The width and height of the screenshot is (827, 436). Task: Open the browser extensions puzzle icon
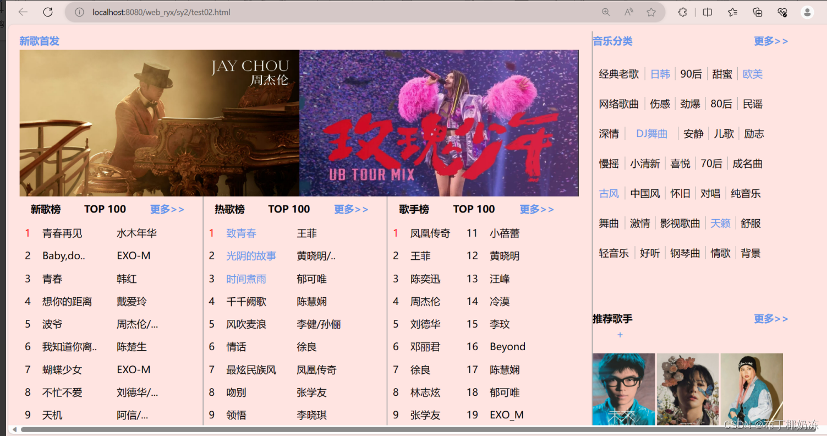pyautogui.click(x=682, y=12)
